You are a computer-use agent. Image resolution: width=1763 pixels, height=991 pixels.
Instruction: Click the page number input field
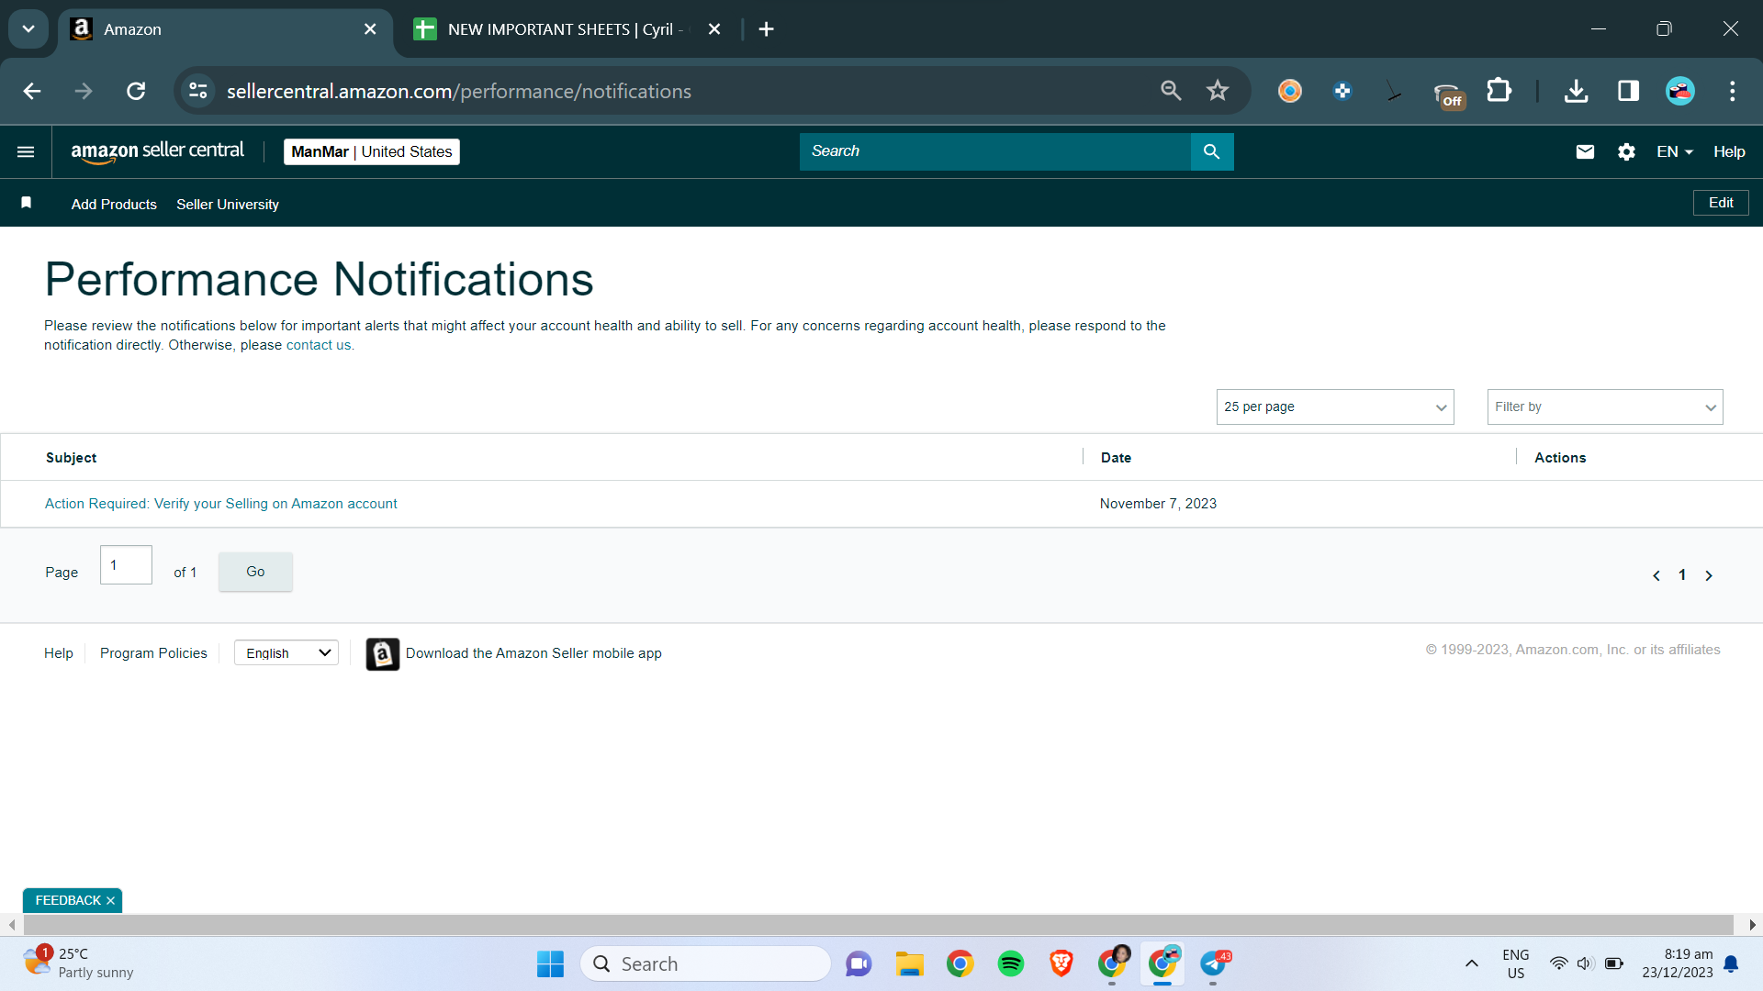[126, 565]
